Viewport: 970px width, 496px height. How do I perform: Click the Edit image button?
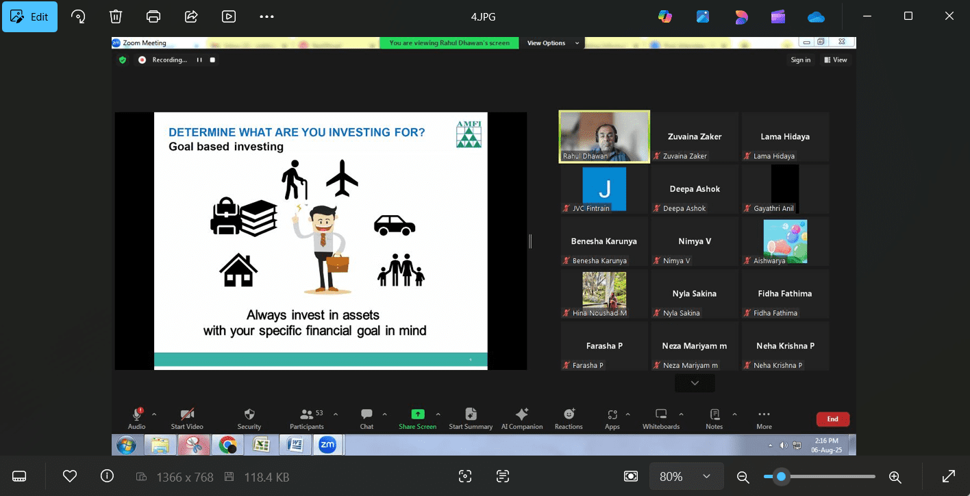(29, 16)
